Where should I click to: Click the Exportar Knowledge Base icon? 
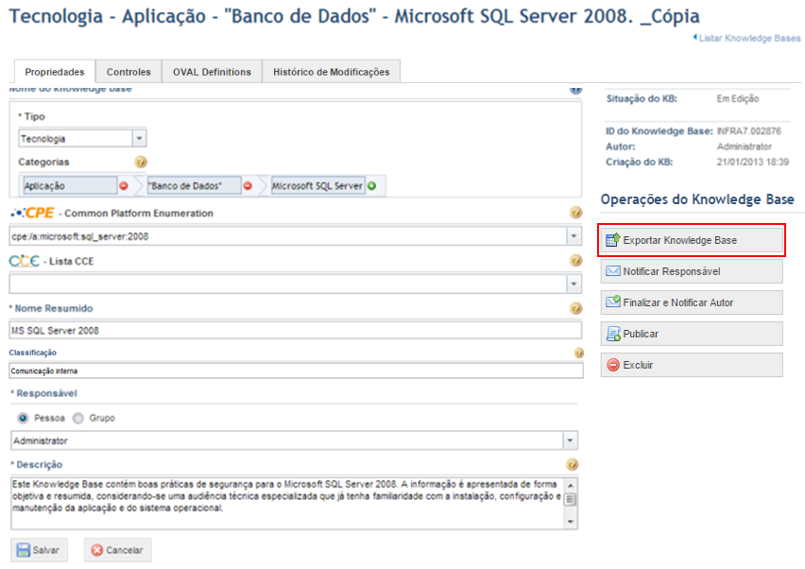[x=613, y=240]
